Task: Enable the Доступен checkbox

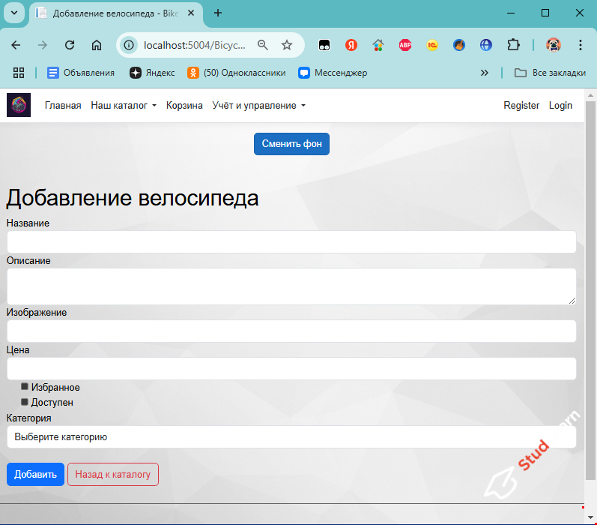Action: click(x=25, y=402)
